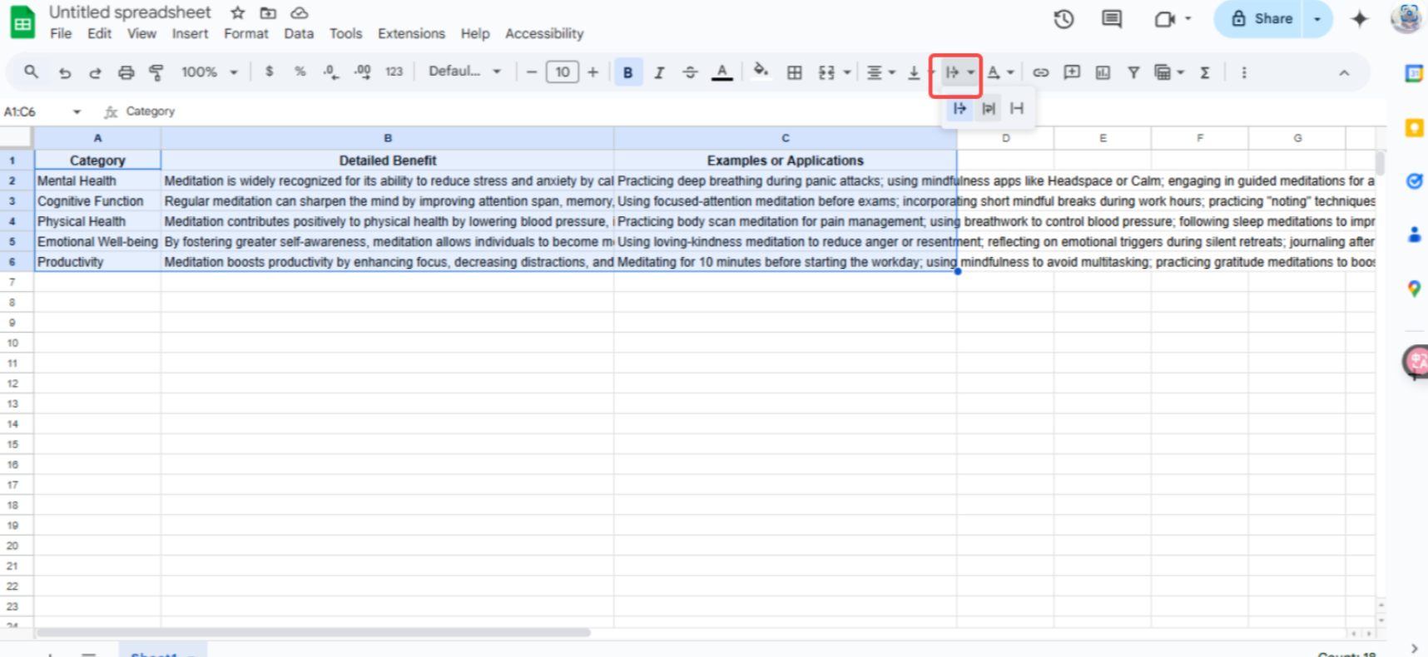Open the zoom level dropdown
Viewport: 1428px width, 657px height.
pos(210,72)
